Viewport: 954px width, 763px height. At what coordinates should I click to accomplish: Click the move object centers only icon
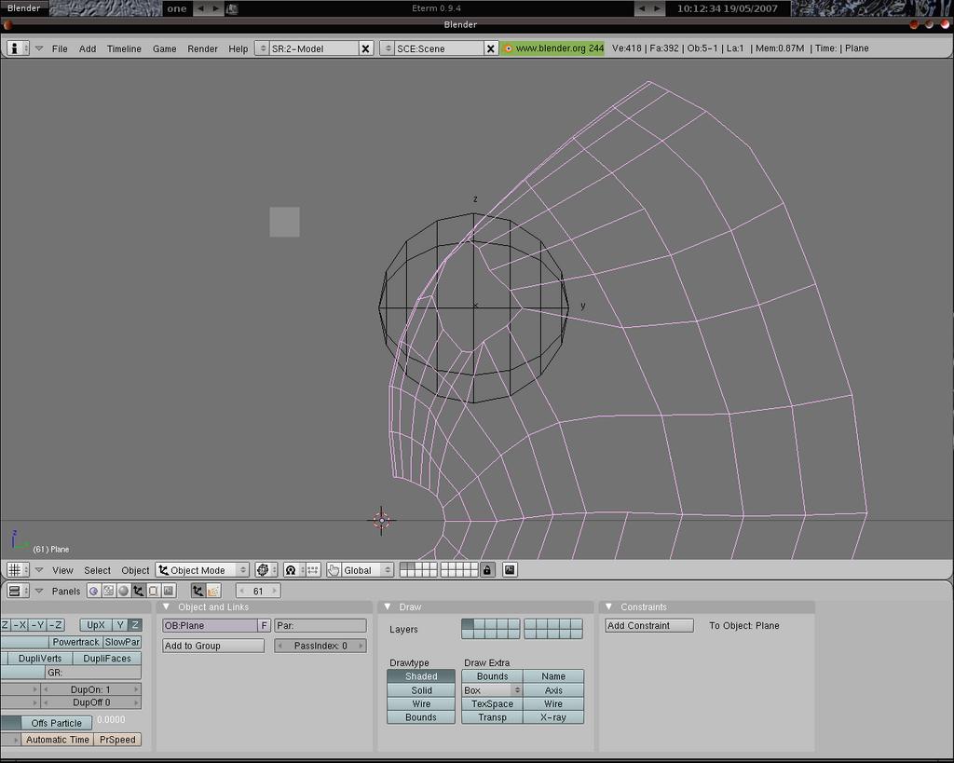(x=313, y=570)
